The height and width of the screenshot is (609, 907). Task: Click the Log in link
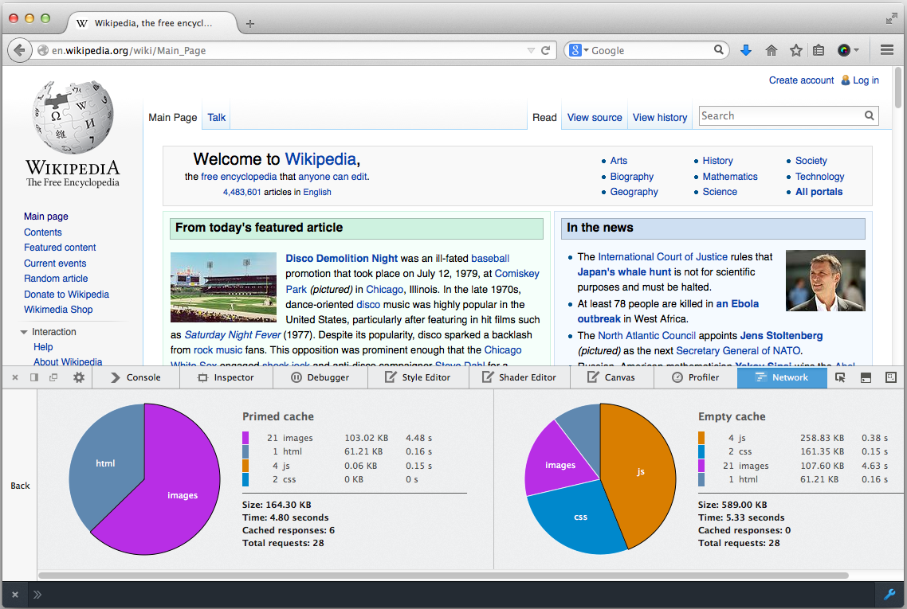pyautogui.click(x=866, y=80)
